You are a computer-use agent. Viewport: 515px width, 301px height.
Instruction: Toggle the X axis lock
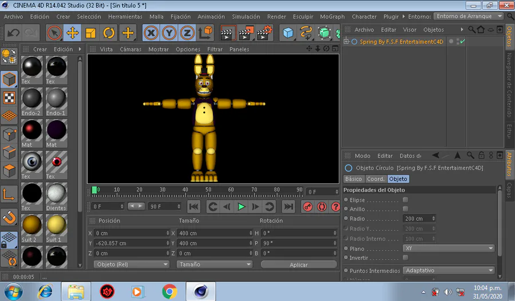151,33
